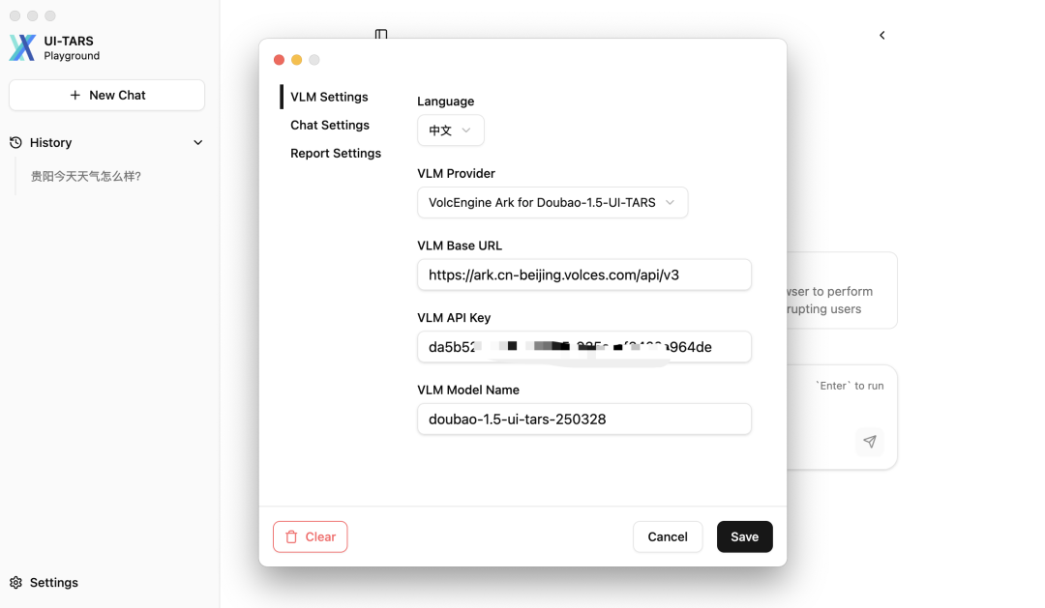Click the UI-TARS X logo icon

(22, 47)
